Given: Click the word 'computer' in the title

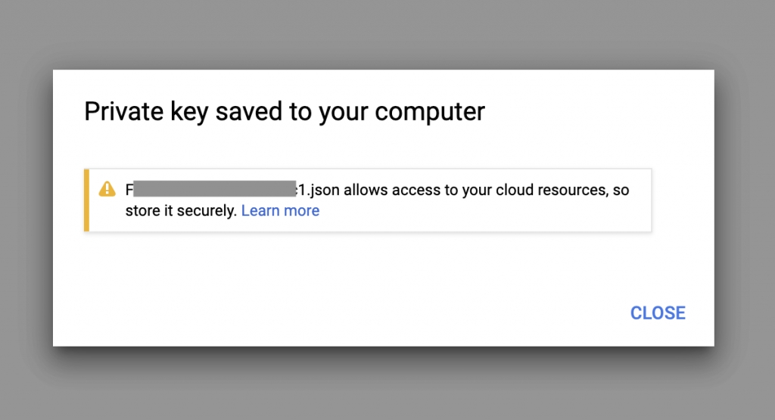Looking at the screenshot, I should [x=430, y=112].
